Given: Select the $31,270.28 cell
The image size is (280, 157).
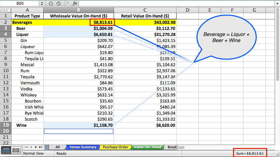Looking at the screenshot, I should coord(145,34).
